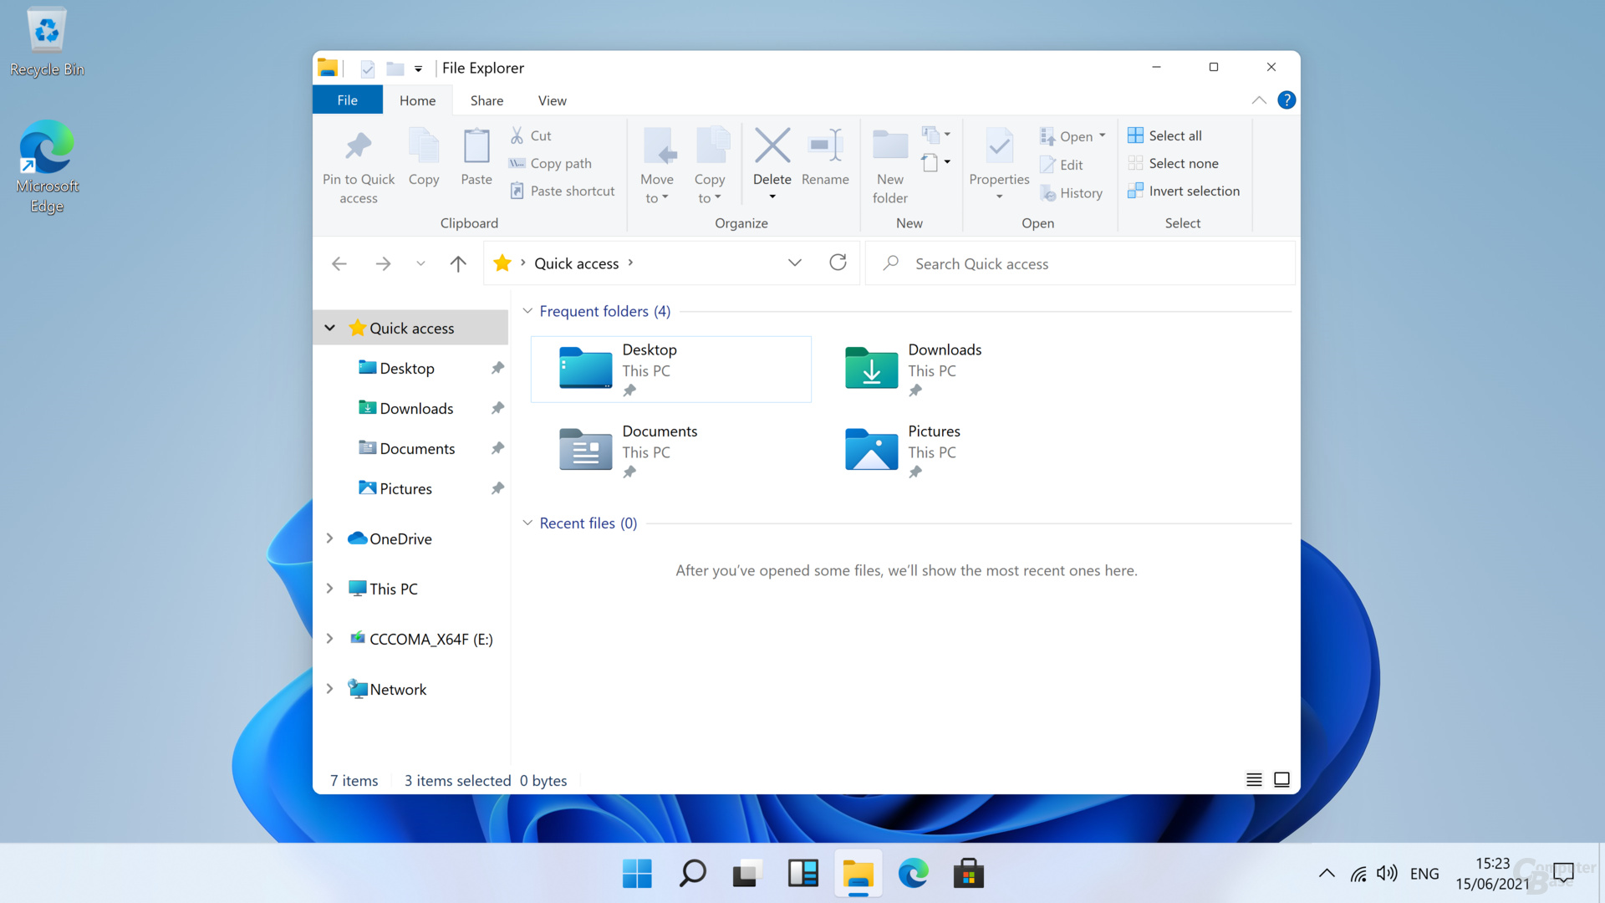Open the Open button dropdown arrow
This screenshot has width=1605, height=903.
1103,135
